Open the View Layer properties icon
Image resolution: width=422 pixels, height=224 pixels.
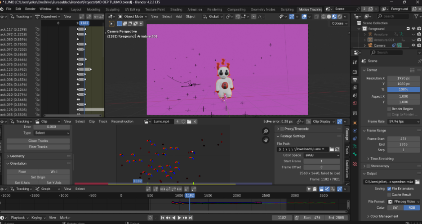point(355,88)
